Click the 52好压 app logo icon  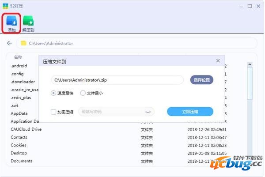(x=5, y=6)
